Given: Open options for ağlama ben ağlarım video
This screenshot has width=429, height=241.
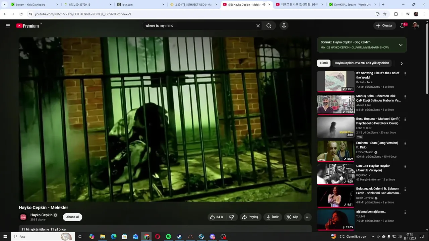Looking at the screenshot, I should 405,212.
